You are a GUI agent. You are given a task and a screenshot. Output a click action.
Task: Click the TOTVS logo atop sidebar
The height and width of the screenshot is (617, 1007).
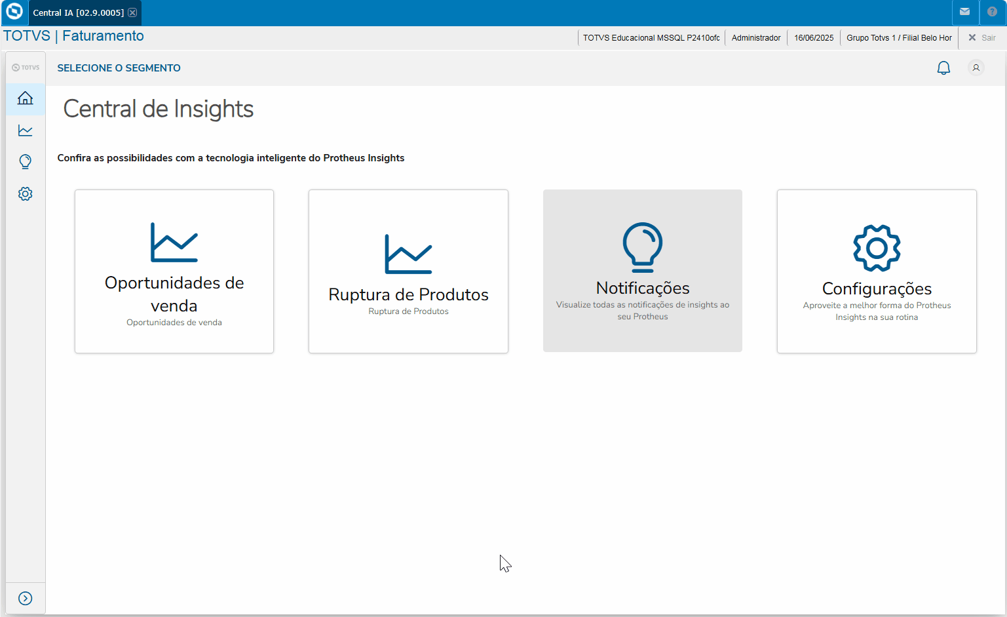(x=26, y=68)
